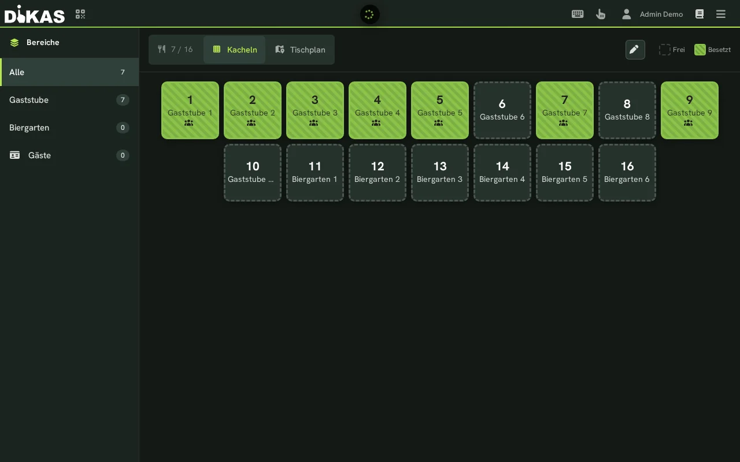The height and width of the screenshot is (462, 740).
Task: Select free table 8 Gaststube 8
Action: 627,110
